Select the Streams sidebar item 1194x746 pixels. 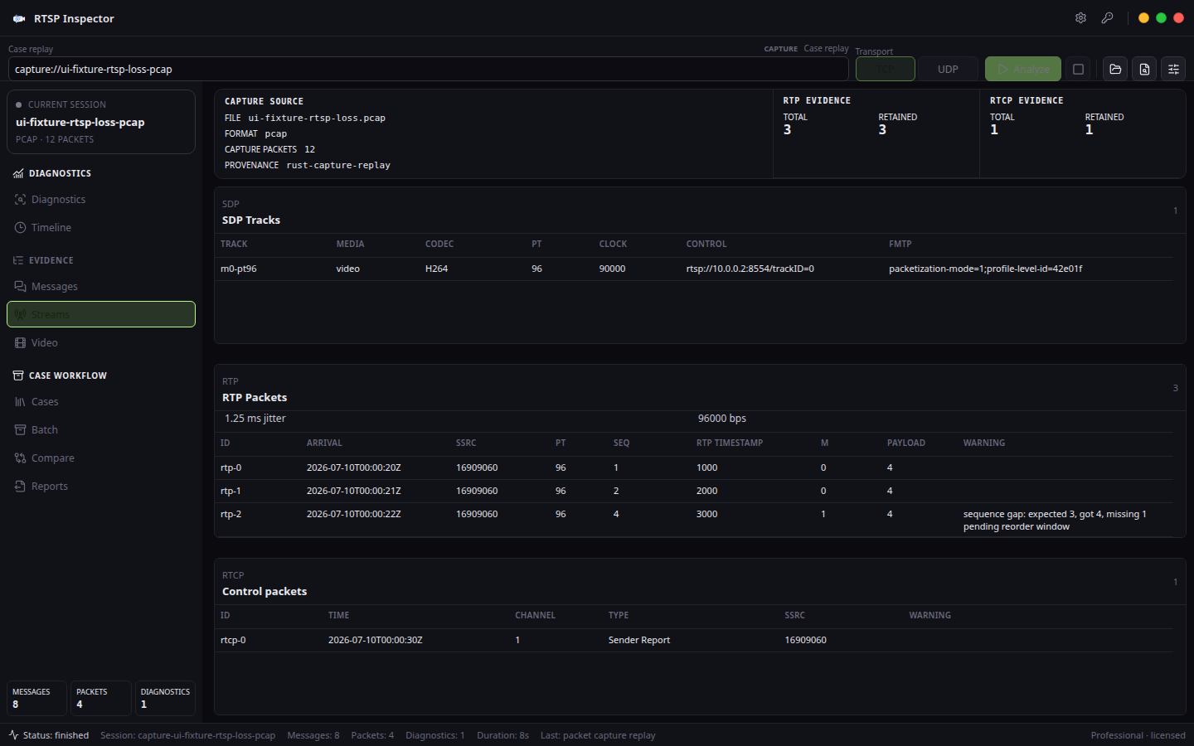(101, 314)
